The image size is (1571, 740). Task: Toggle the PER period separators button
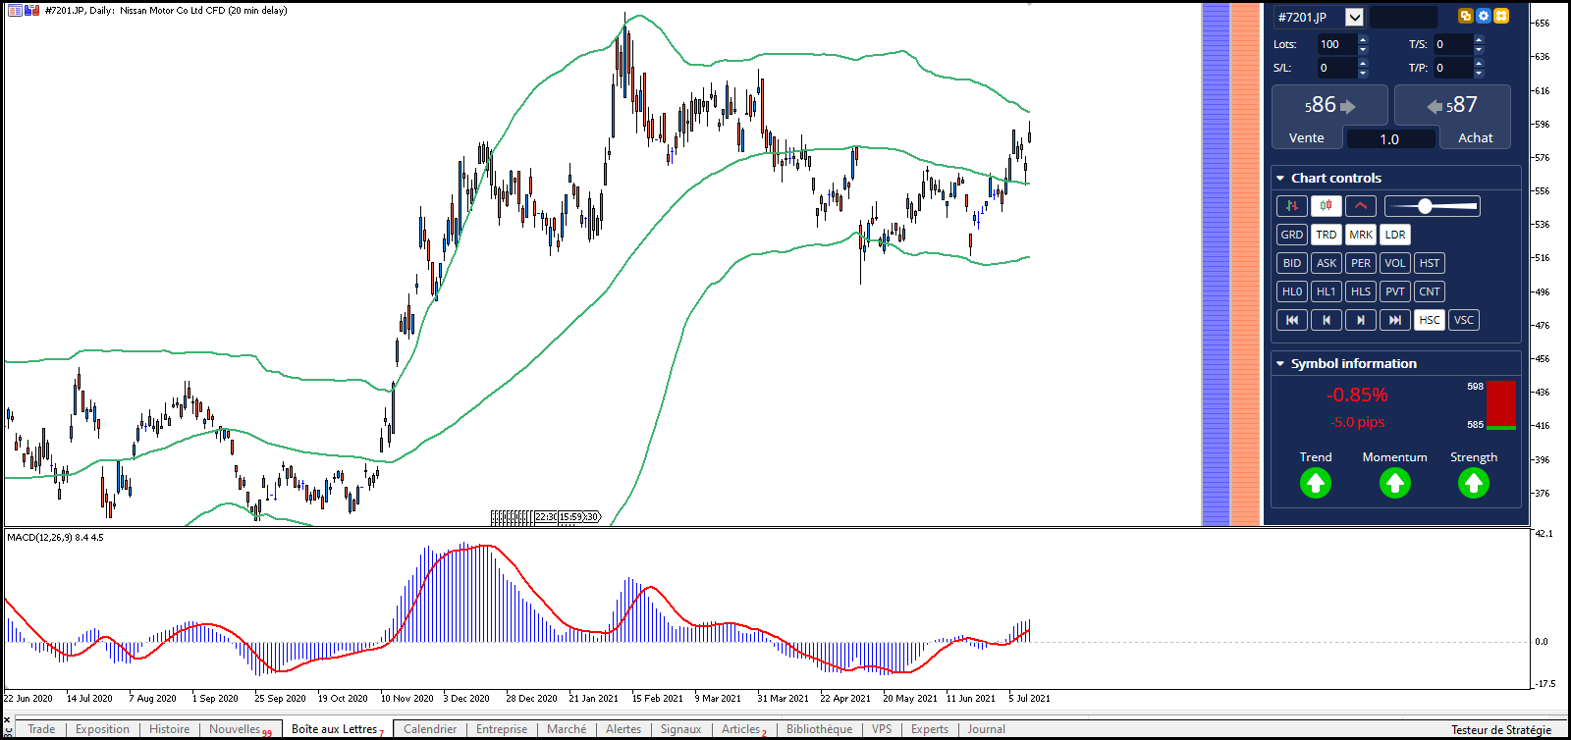(x=1361, y=263)
